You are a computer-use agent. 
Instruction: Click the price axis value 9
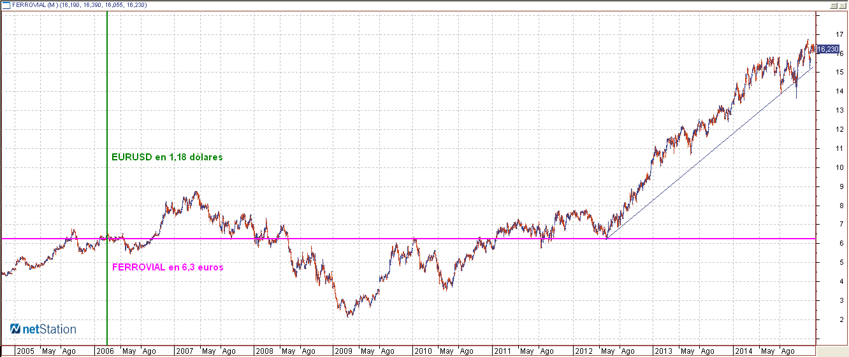click(x=842, y=187)
